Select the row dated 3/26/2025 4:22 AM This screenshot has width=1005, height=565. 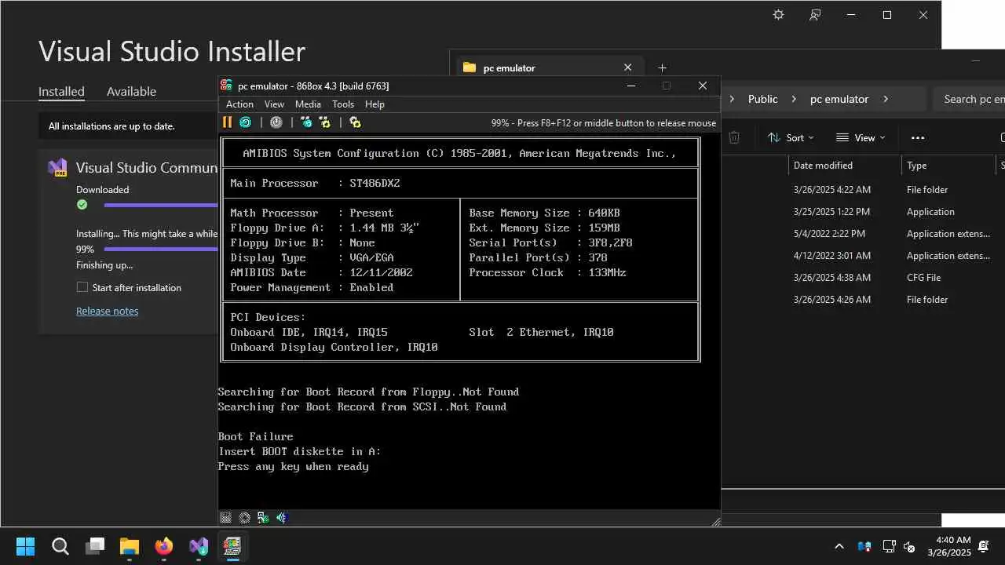(863, 190)
